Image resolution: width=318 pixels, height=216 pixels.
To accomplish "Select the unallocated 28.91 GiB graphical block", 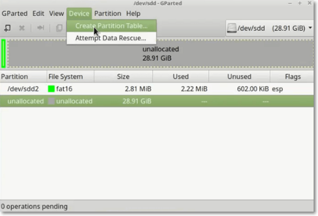I will [160, 54].
